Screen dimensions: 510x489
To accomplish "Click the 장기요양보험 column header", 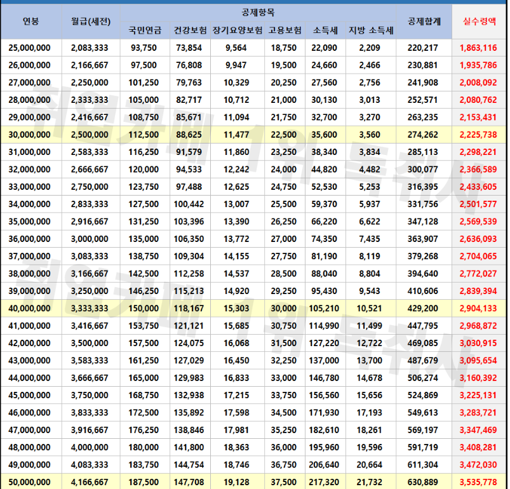I will [238, 30].
